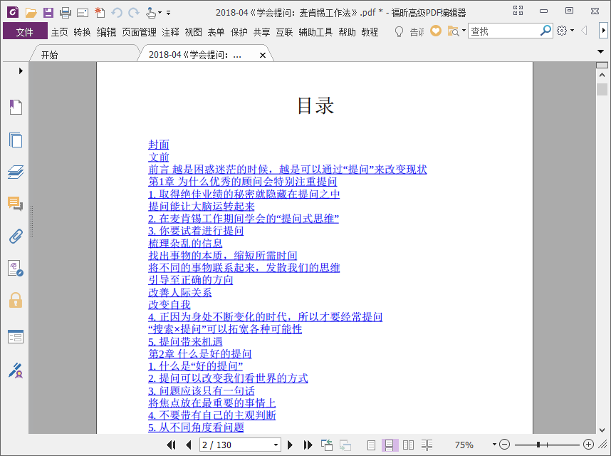Expand the left navigation panel arrow
The image size is (611, 456).
21,71
